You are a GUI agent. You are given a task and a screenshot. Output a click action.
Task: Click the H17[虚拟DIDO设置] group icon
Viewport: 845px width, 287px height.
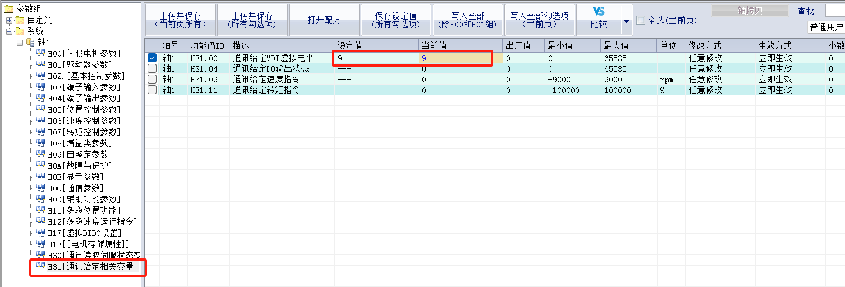[x=40, y=233]
